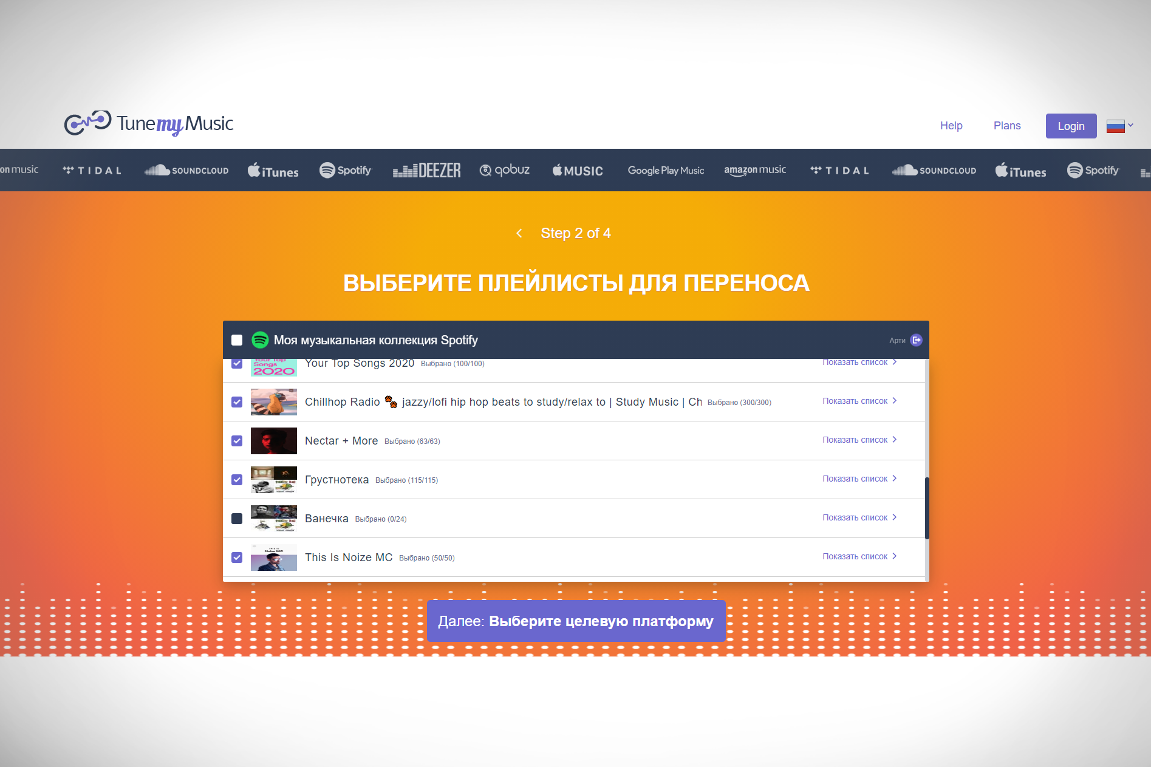Expand track list for Your Top Songs 2020
The width and height of the screenshot is (1151, 767).
tap(859, 363)
